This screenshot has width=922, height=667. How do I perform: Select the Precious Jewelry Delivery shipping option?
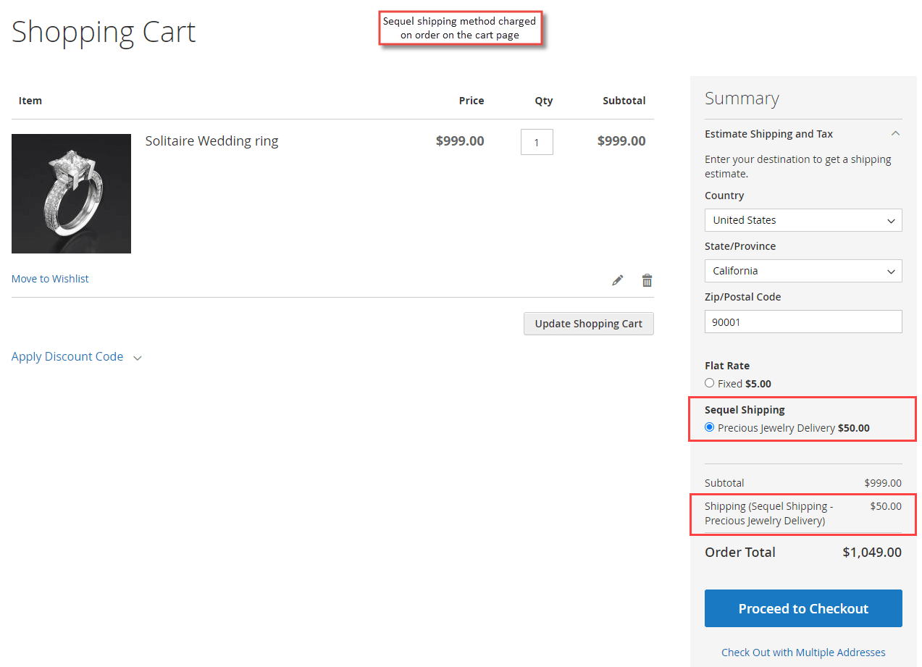[x=709, y=427]
